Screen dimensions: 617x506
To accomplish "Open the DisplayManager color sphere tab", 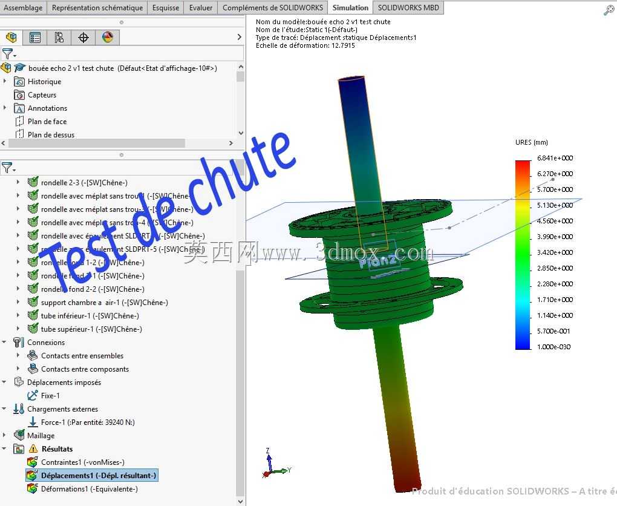I will pos(108,38).
